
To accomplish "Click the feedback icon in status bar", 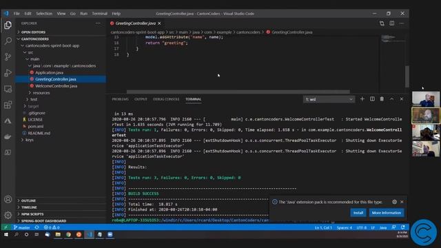I will click(393, 227).
